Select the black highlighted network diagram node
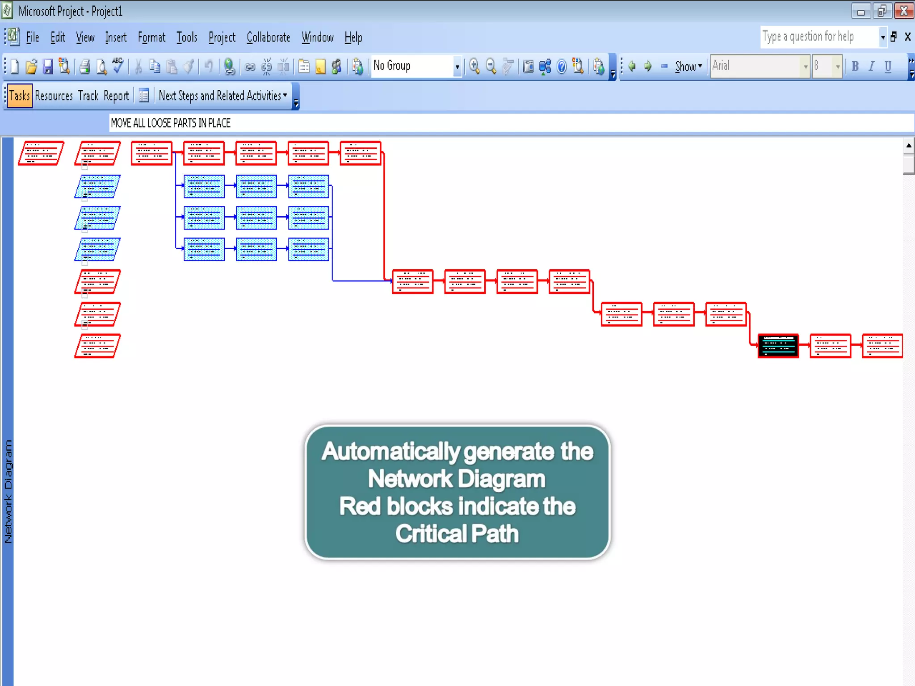The width and height of the screenshot is (915, 686). tap(778, 346)
